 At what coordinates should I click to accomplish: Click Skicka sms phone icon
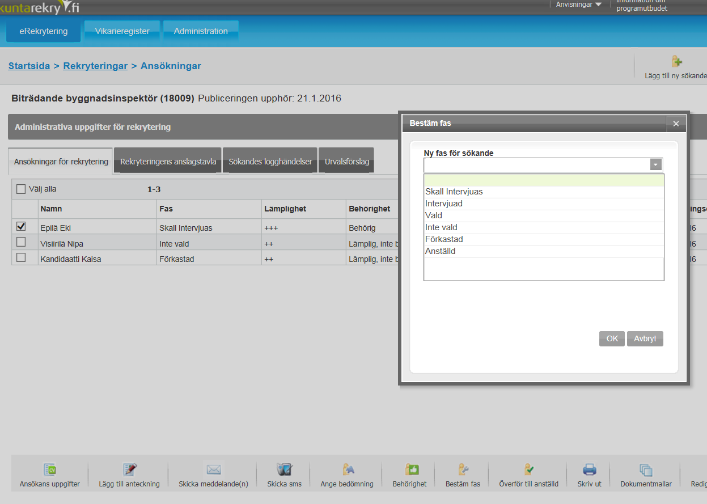tap(284, 469)
